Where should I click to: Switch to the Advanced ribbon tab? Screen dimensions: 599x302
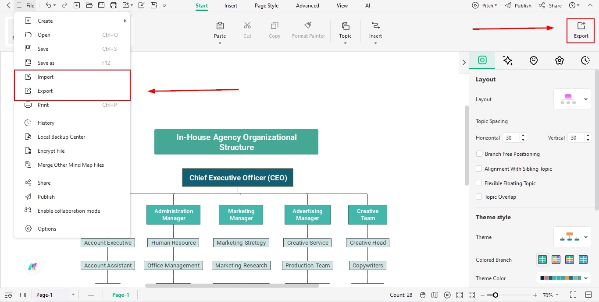[x=307, y=6]
